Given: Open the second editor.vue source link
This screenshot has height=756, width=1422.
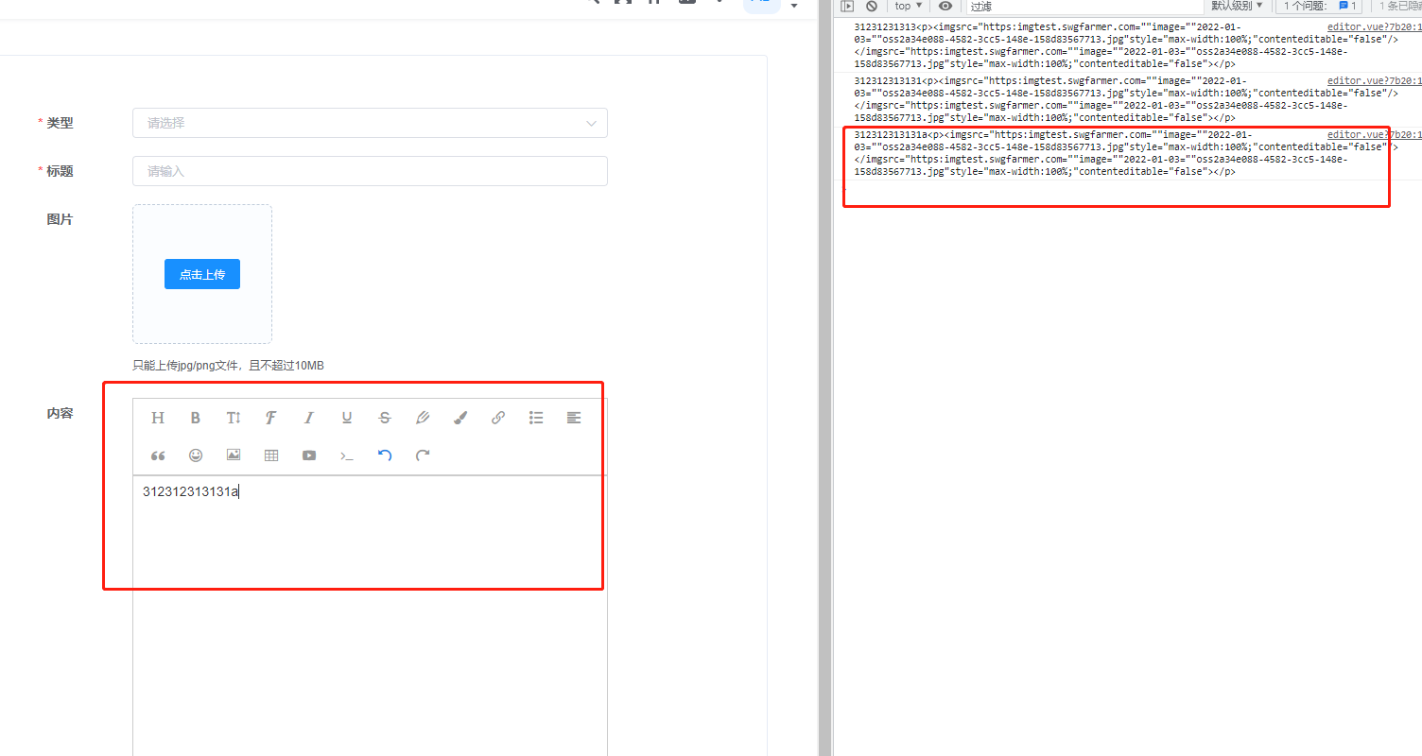Looking at the screenshot, I should tap(1375, 81).
